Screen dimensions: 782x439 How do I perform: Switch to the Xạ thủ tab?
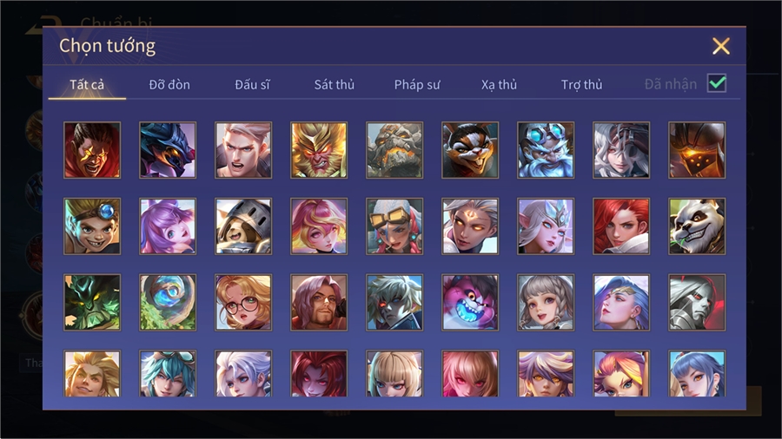point(500,85)
